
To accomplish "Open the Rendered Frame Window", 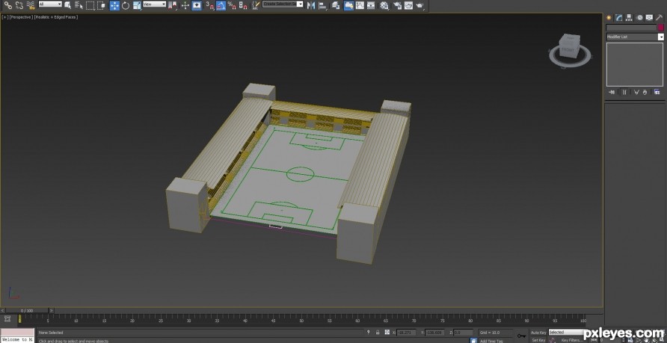I will pos(408,5).
